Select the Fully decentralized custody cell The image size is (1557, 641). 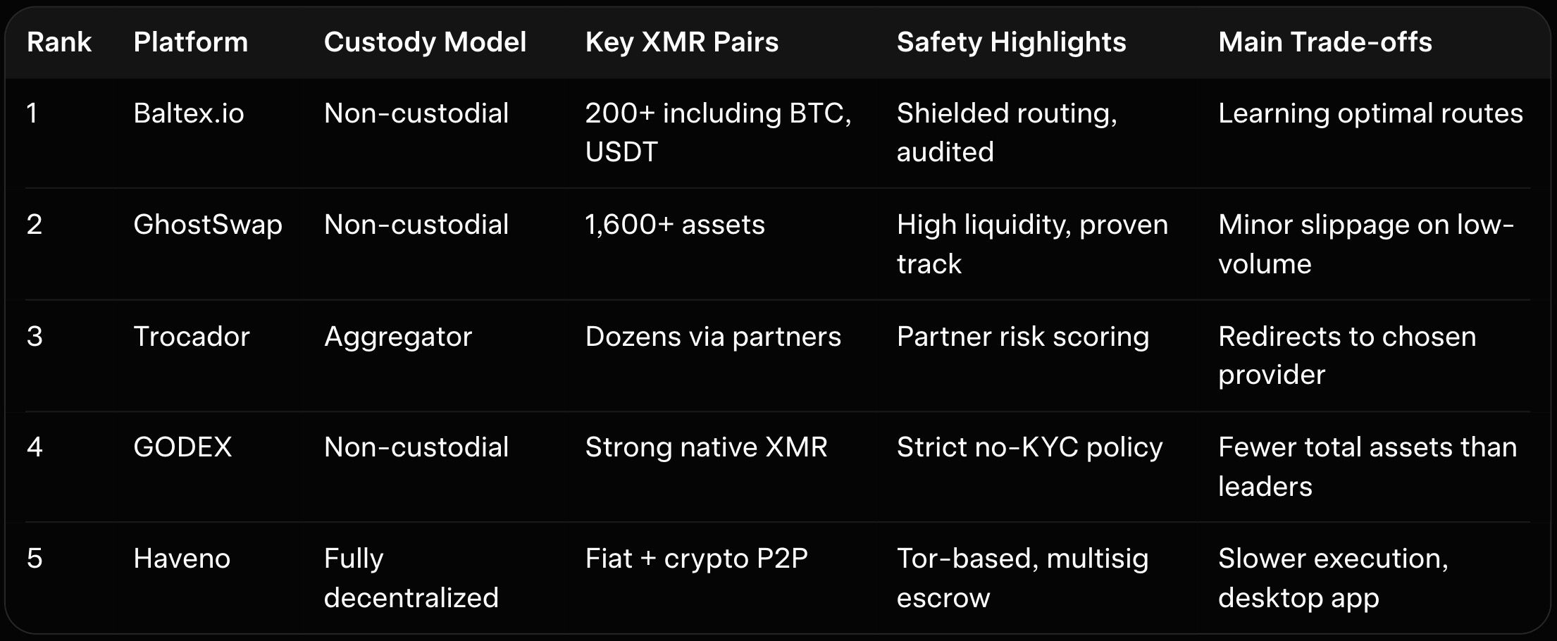point(411,578)
